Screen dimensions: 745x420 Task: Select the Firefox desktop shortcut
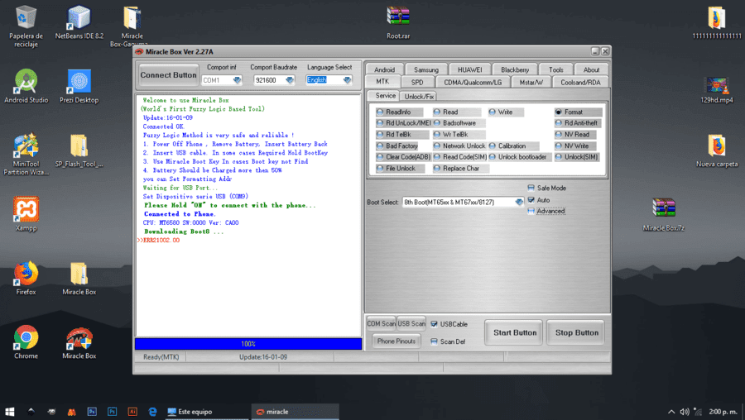coord(26,278)
